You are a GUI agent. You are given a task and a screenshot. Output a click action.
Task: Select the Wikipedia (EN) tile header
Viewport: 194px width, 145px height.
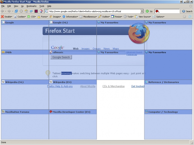tap(73, 82)
